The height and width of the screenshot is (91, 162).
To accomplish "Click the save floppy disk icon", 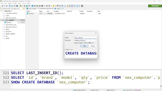I will pyautogui.click(x=57, y=6).
